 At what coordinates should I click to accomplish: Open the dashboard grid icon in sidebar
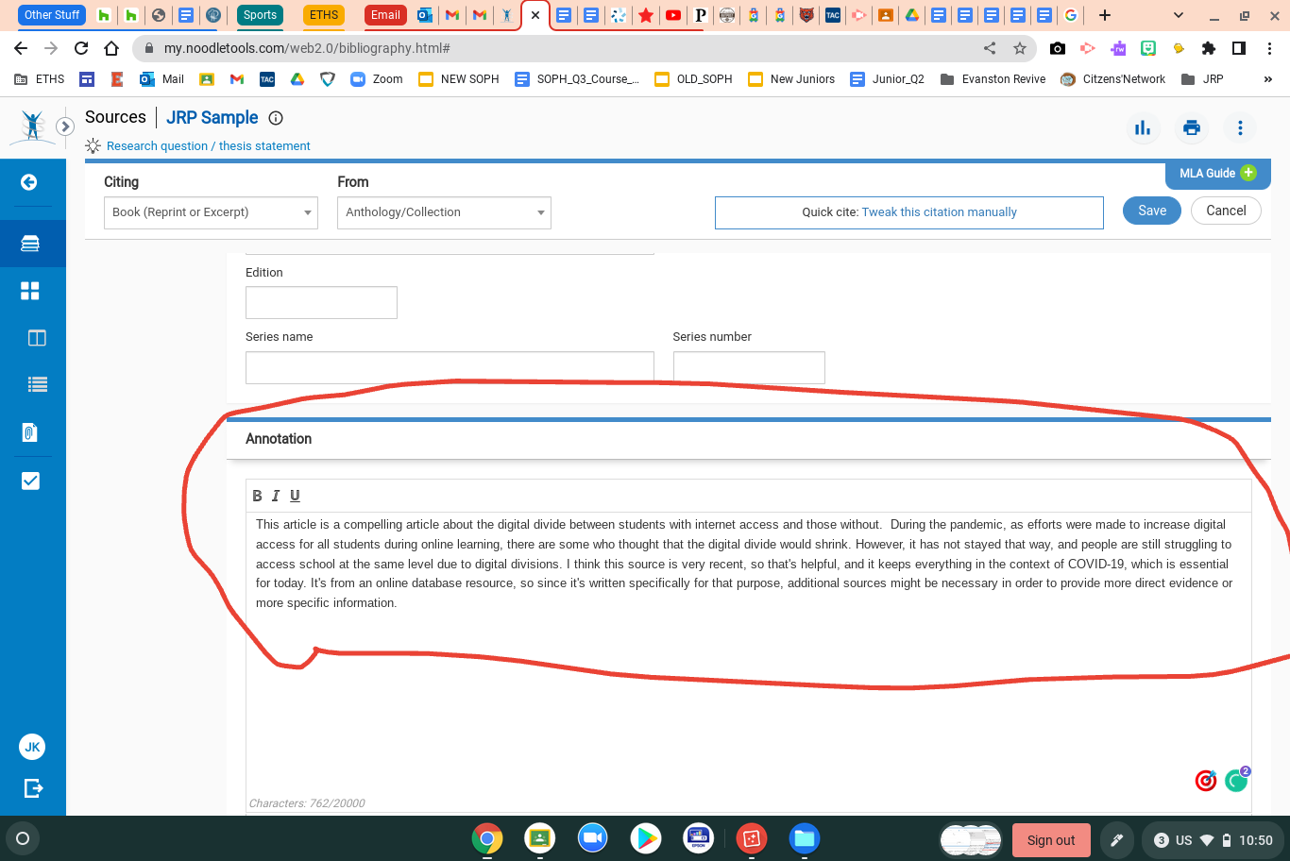point(30,291)
